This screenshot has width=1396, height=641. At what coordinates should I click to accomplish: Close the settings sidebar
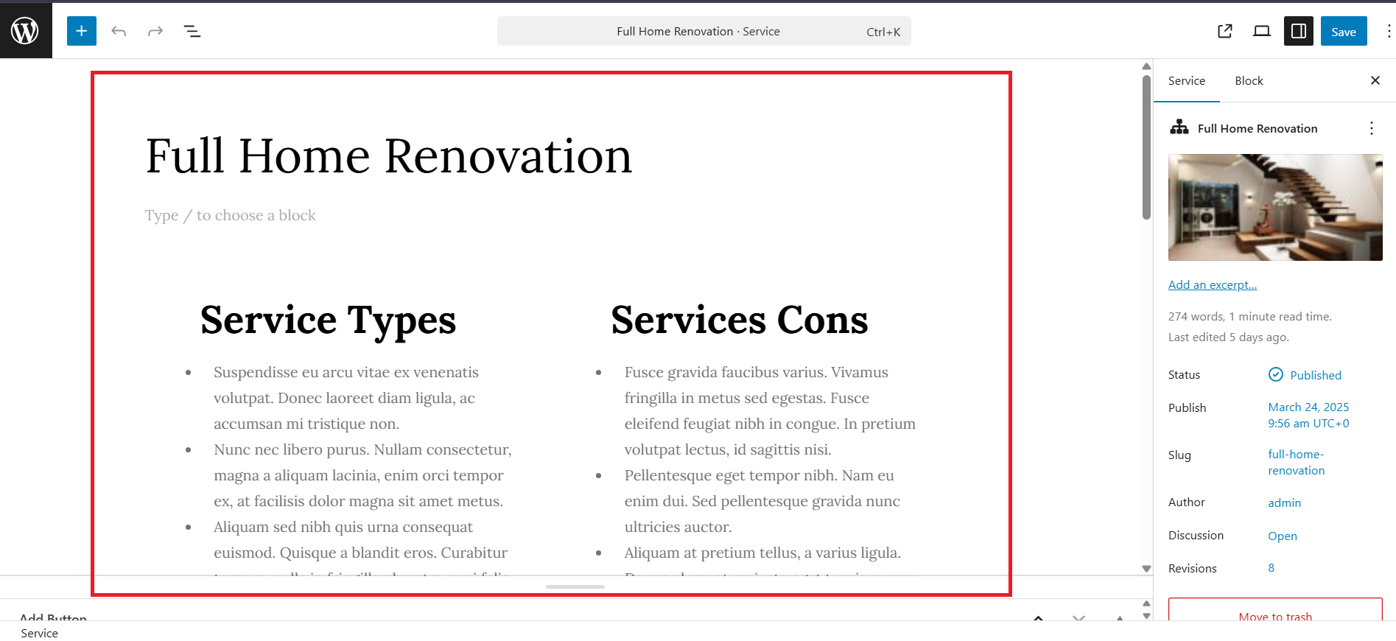click(x=1375, y=80)
